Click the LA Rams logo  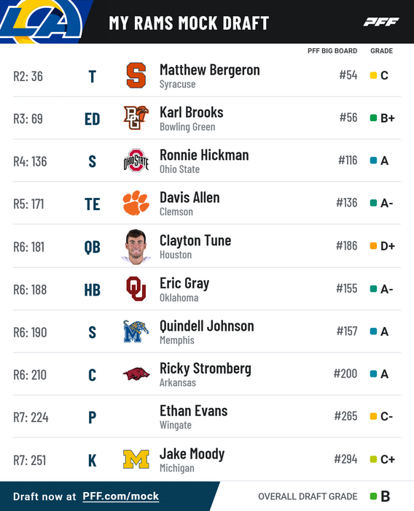point(42,21)
